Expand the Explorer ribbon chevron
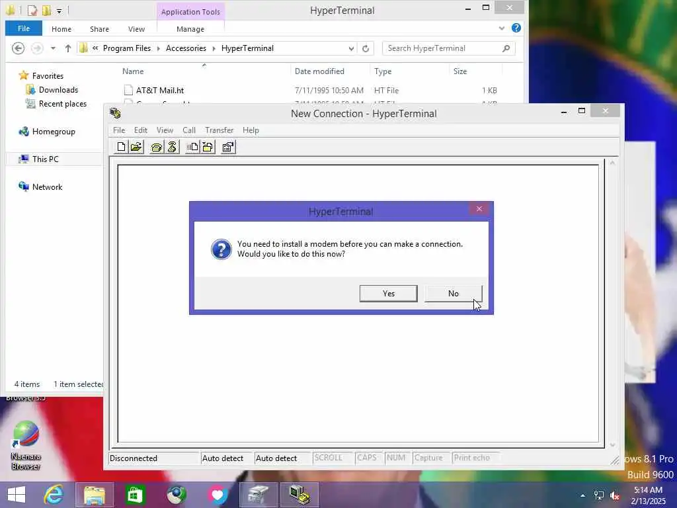677x508 pixels. [502, 28]
